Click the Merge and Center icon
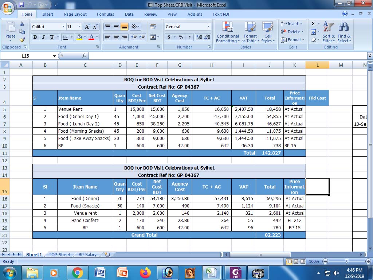The image size is (373, 280). [x=153, y=37]
